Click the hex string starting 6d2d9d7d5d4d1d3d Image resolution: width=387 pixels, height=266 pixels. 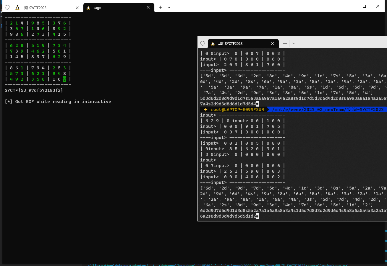[x=294, y=210]
